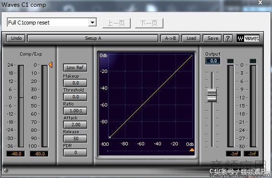Open the Load preset menu
The width and height of the screenshot is (272, 178).
(191, 38)
